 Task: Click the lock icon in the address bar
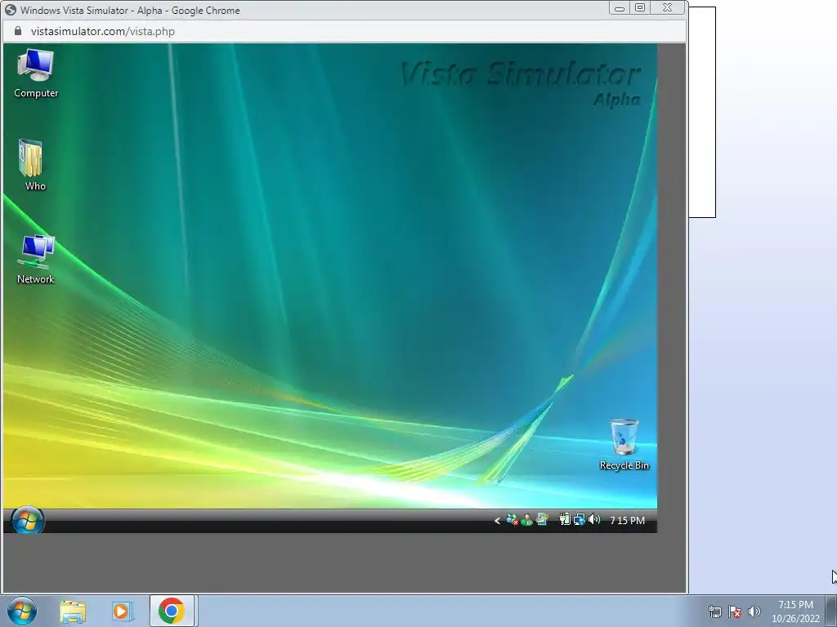18,31
